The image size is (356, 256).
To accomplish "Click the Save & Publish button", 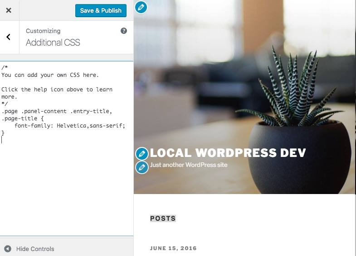I will tap(101, 10).
